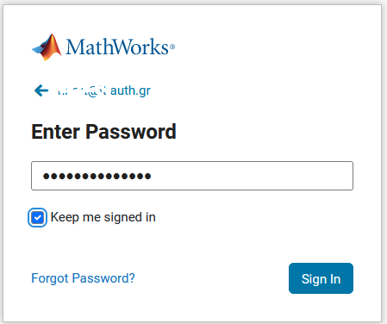This screenshot has height=324, width=387.
Task: Uncheck the Keep me signed in checkbox
Action: [37, 217]
